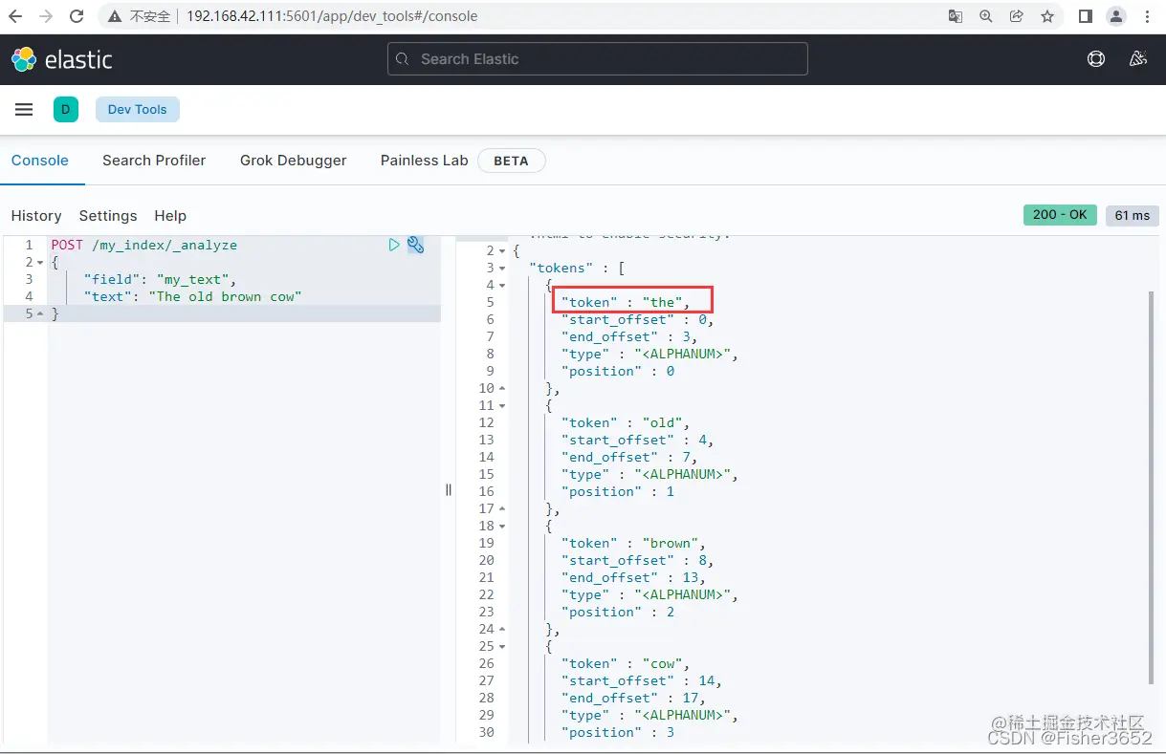Click the "token" : "the" line

click(626, 302)
